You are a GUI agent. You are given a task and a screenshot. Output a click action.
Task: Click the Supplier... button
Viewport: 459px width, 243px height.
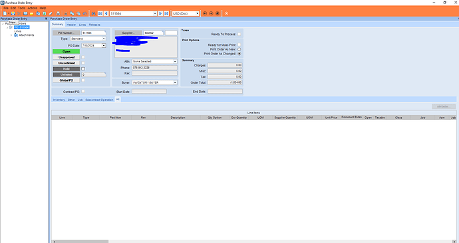(x=128, y=33)
